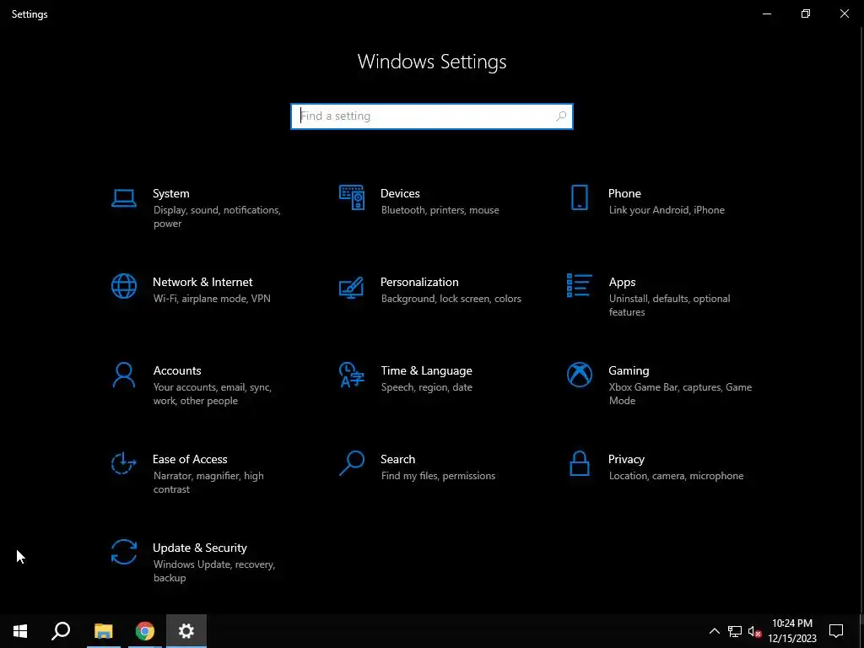864x648 pixels.
Task: Click the Network & Internet title
Action: [x=202, y=282]
